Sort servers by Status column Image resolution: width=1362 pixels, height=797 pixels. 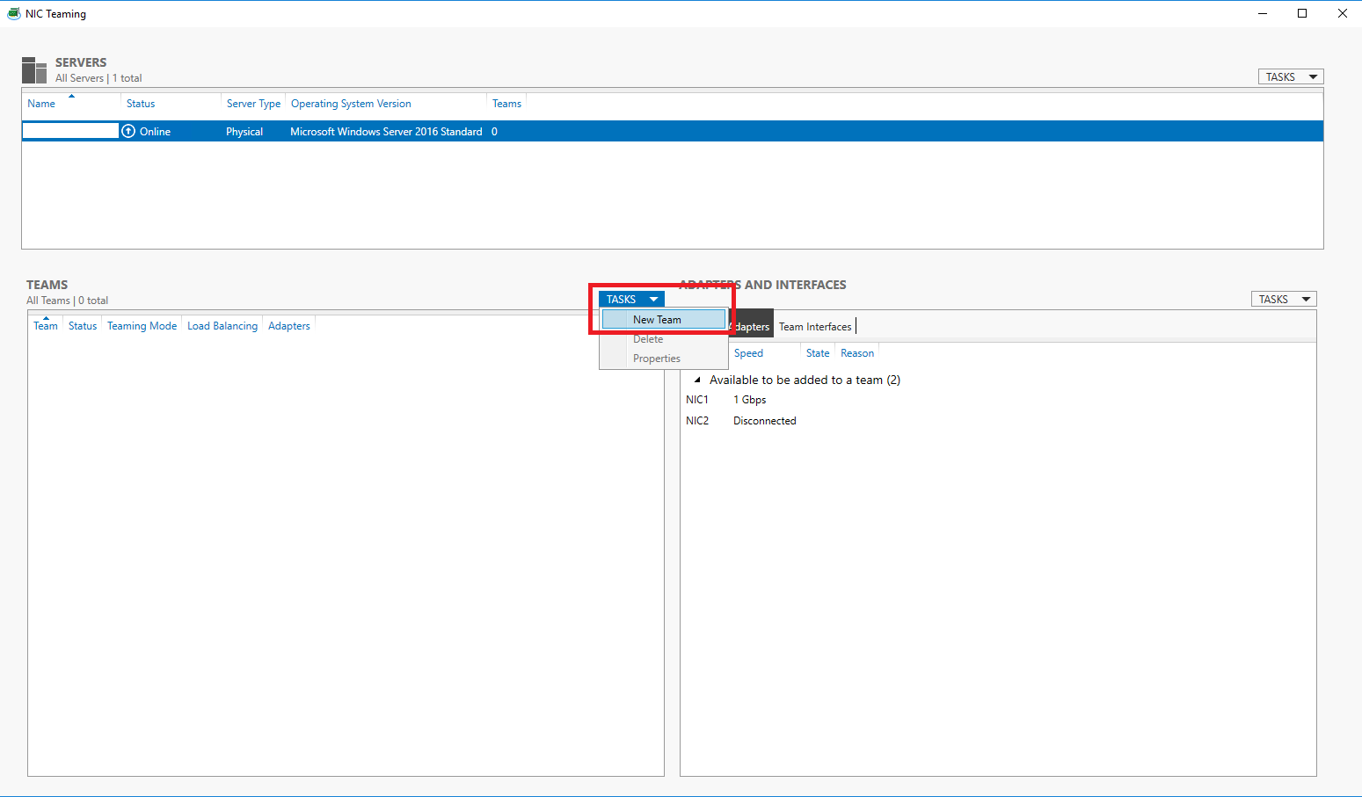click(x=141, y=103)
